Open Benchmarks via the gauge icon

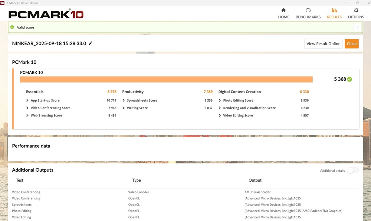(x=308, y=10)
